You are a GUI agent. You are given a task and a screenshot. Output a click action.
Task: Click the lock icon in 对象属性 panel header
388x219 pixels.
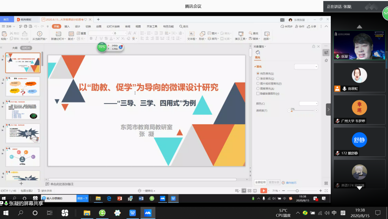[314, 46]
